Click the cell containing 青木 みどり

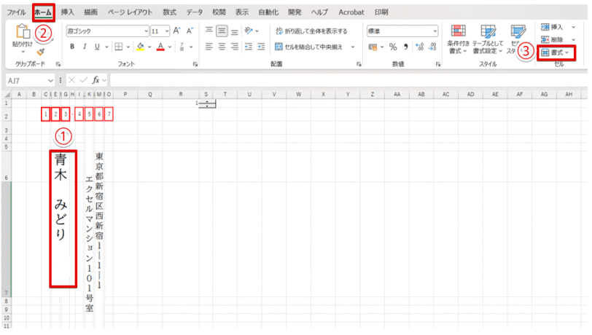tap(63, 218)
